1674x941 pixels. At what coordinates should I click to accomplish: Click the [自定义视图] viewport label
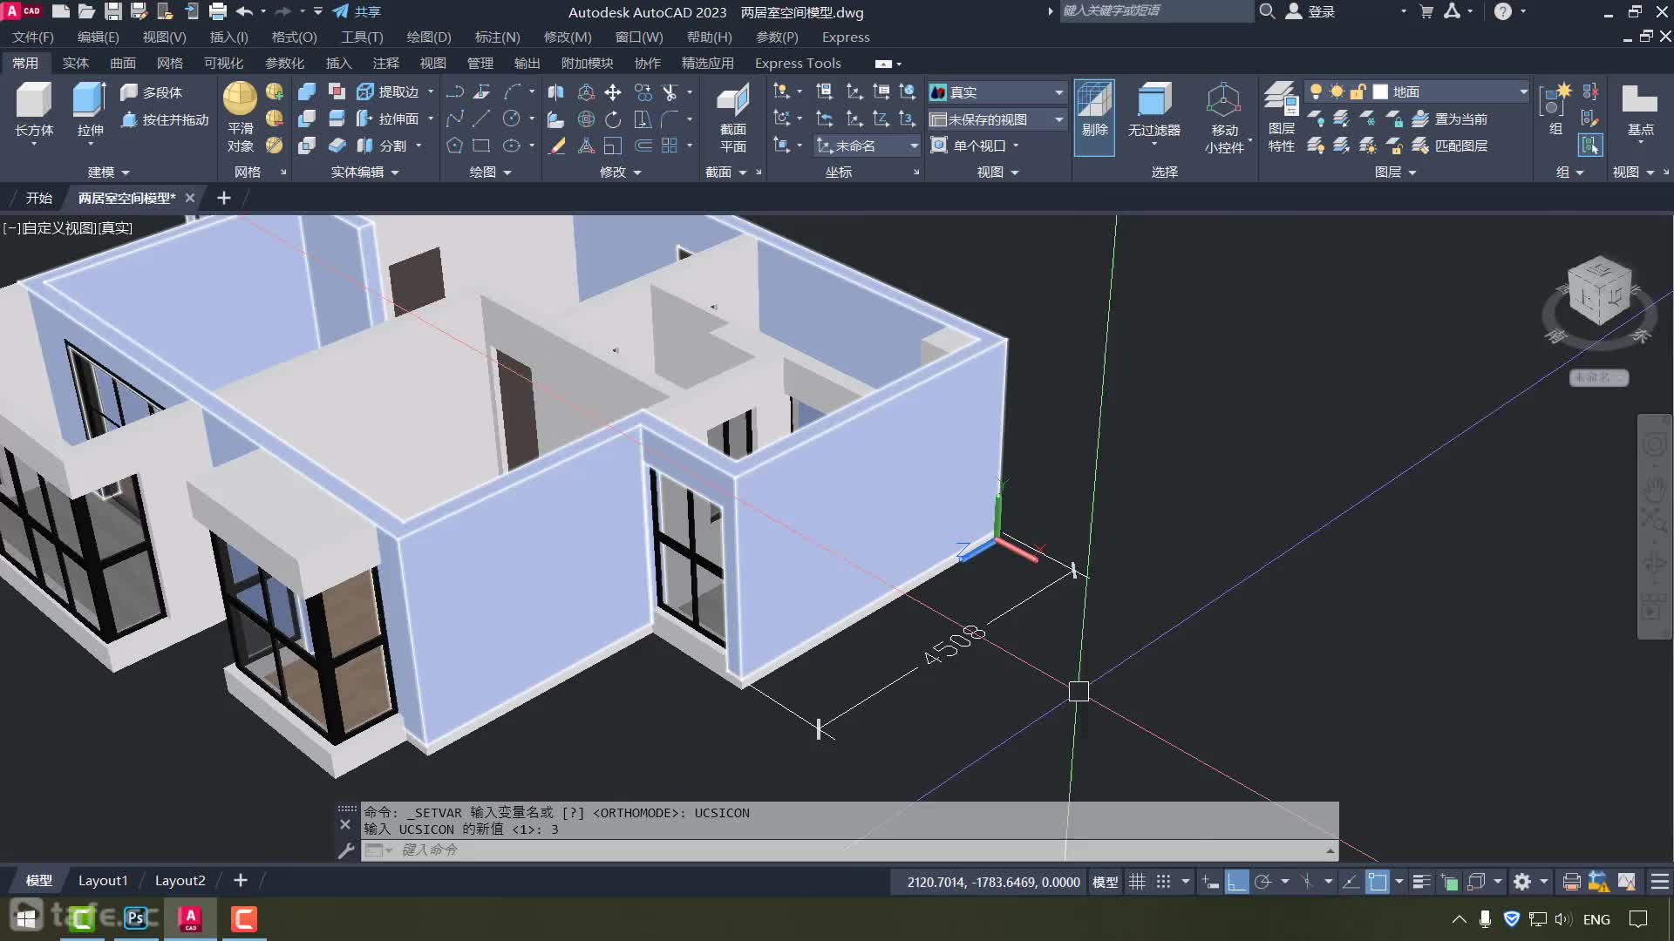coord(58,228)
